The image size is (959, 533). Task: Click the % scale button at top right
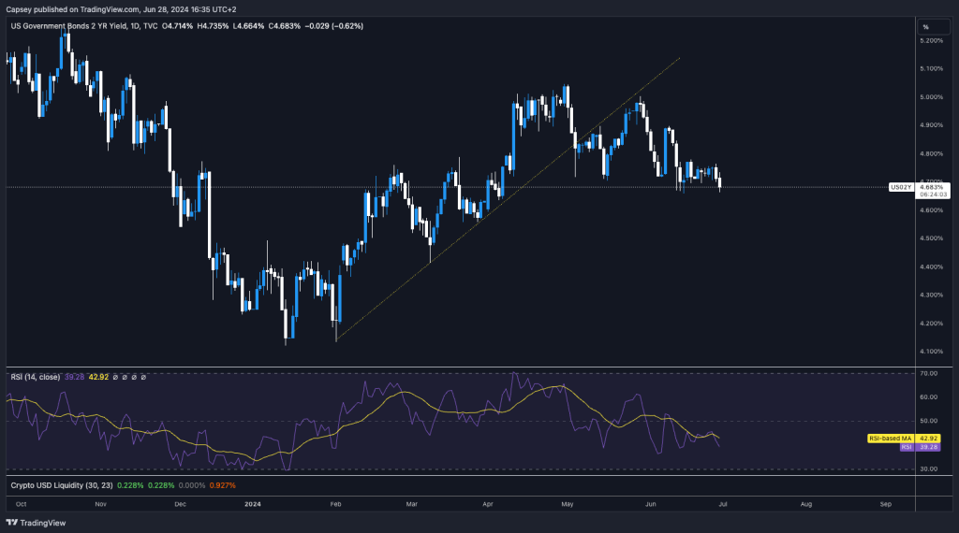tap(925, 26)
